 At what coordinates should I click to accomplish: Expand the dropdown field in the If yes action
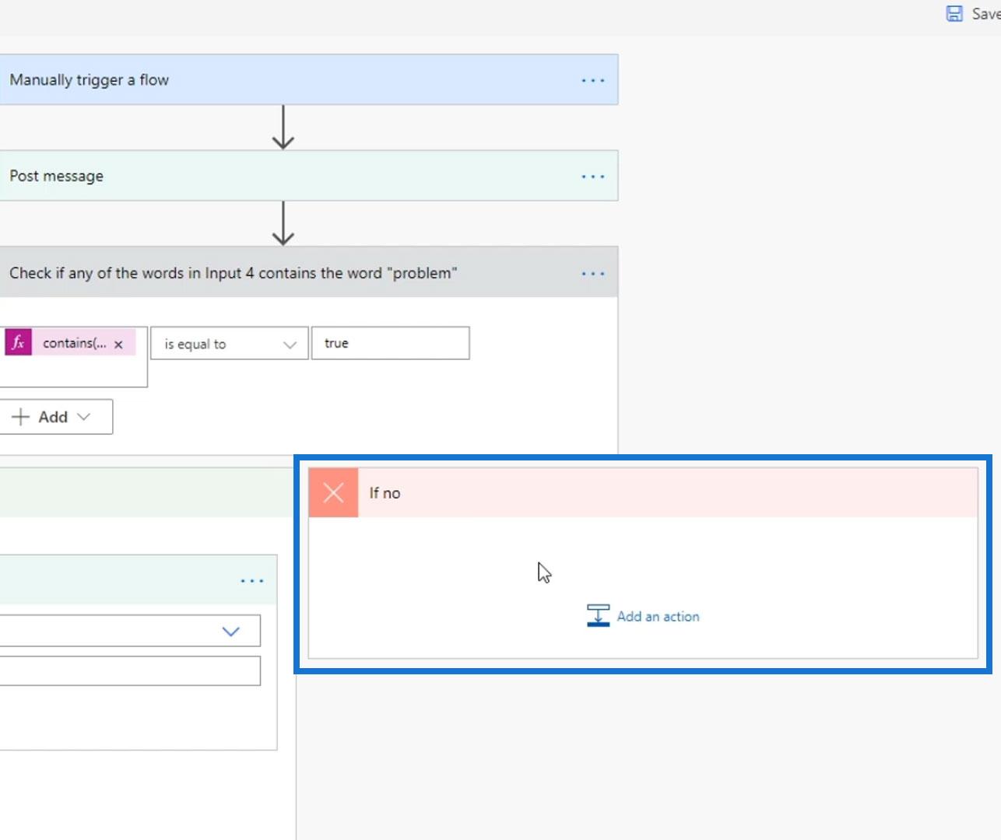coord(130,631)
